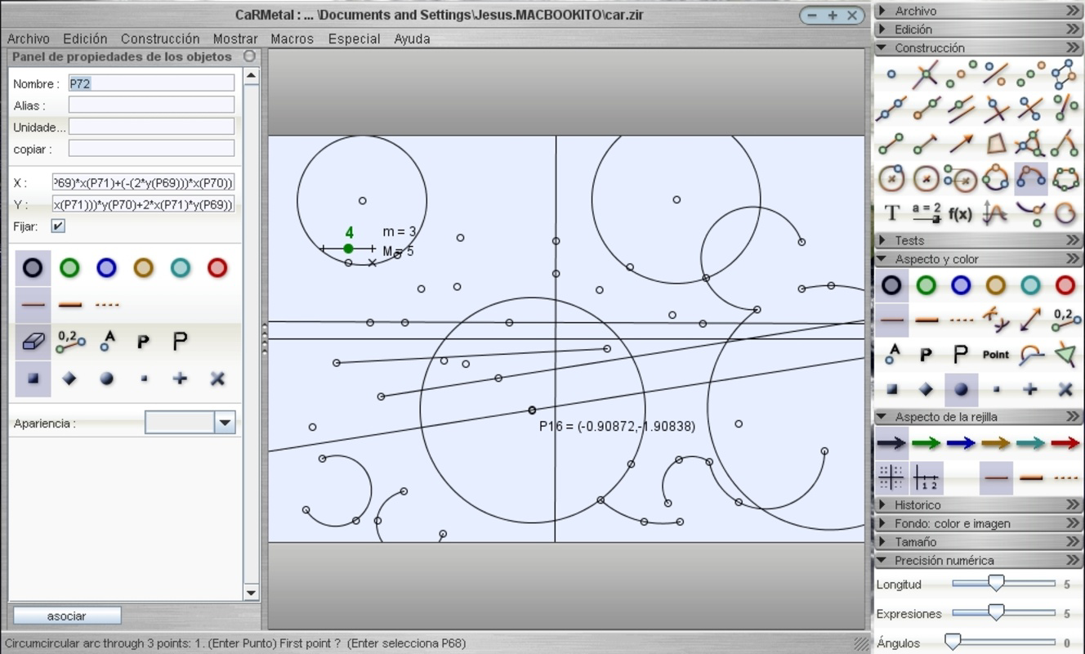Toggle axis labels in Aspecto de la rejilla

pos(926,477)
